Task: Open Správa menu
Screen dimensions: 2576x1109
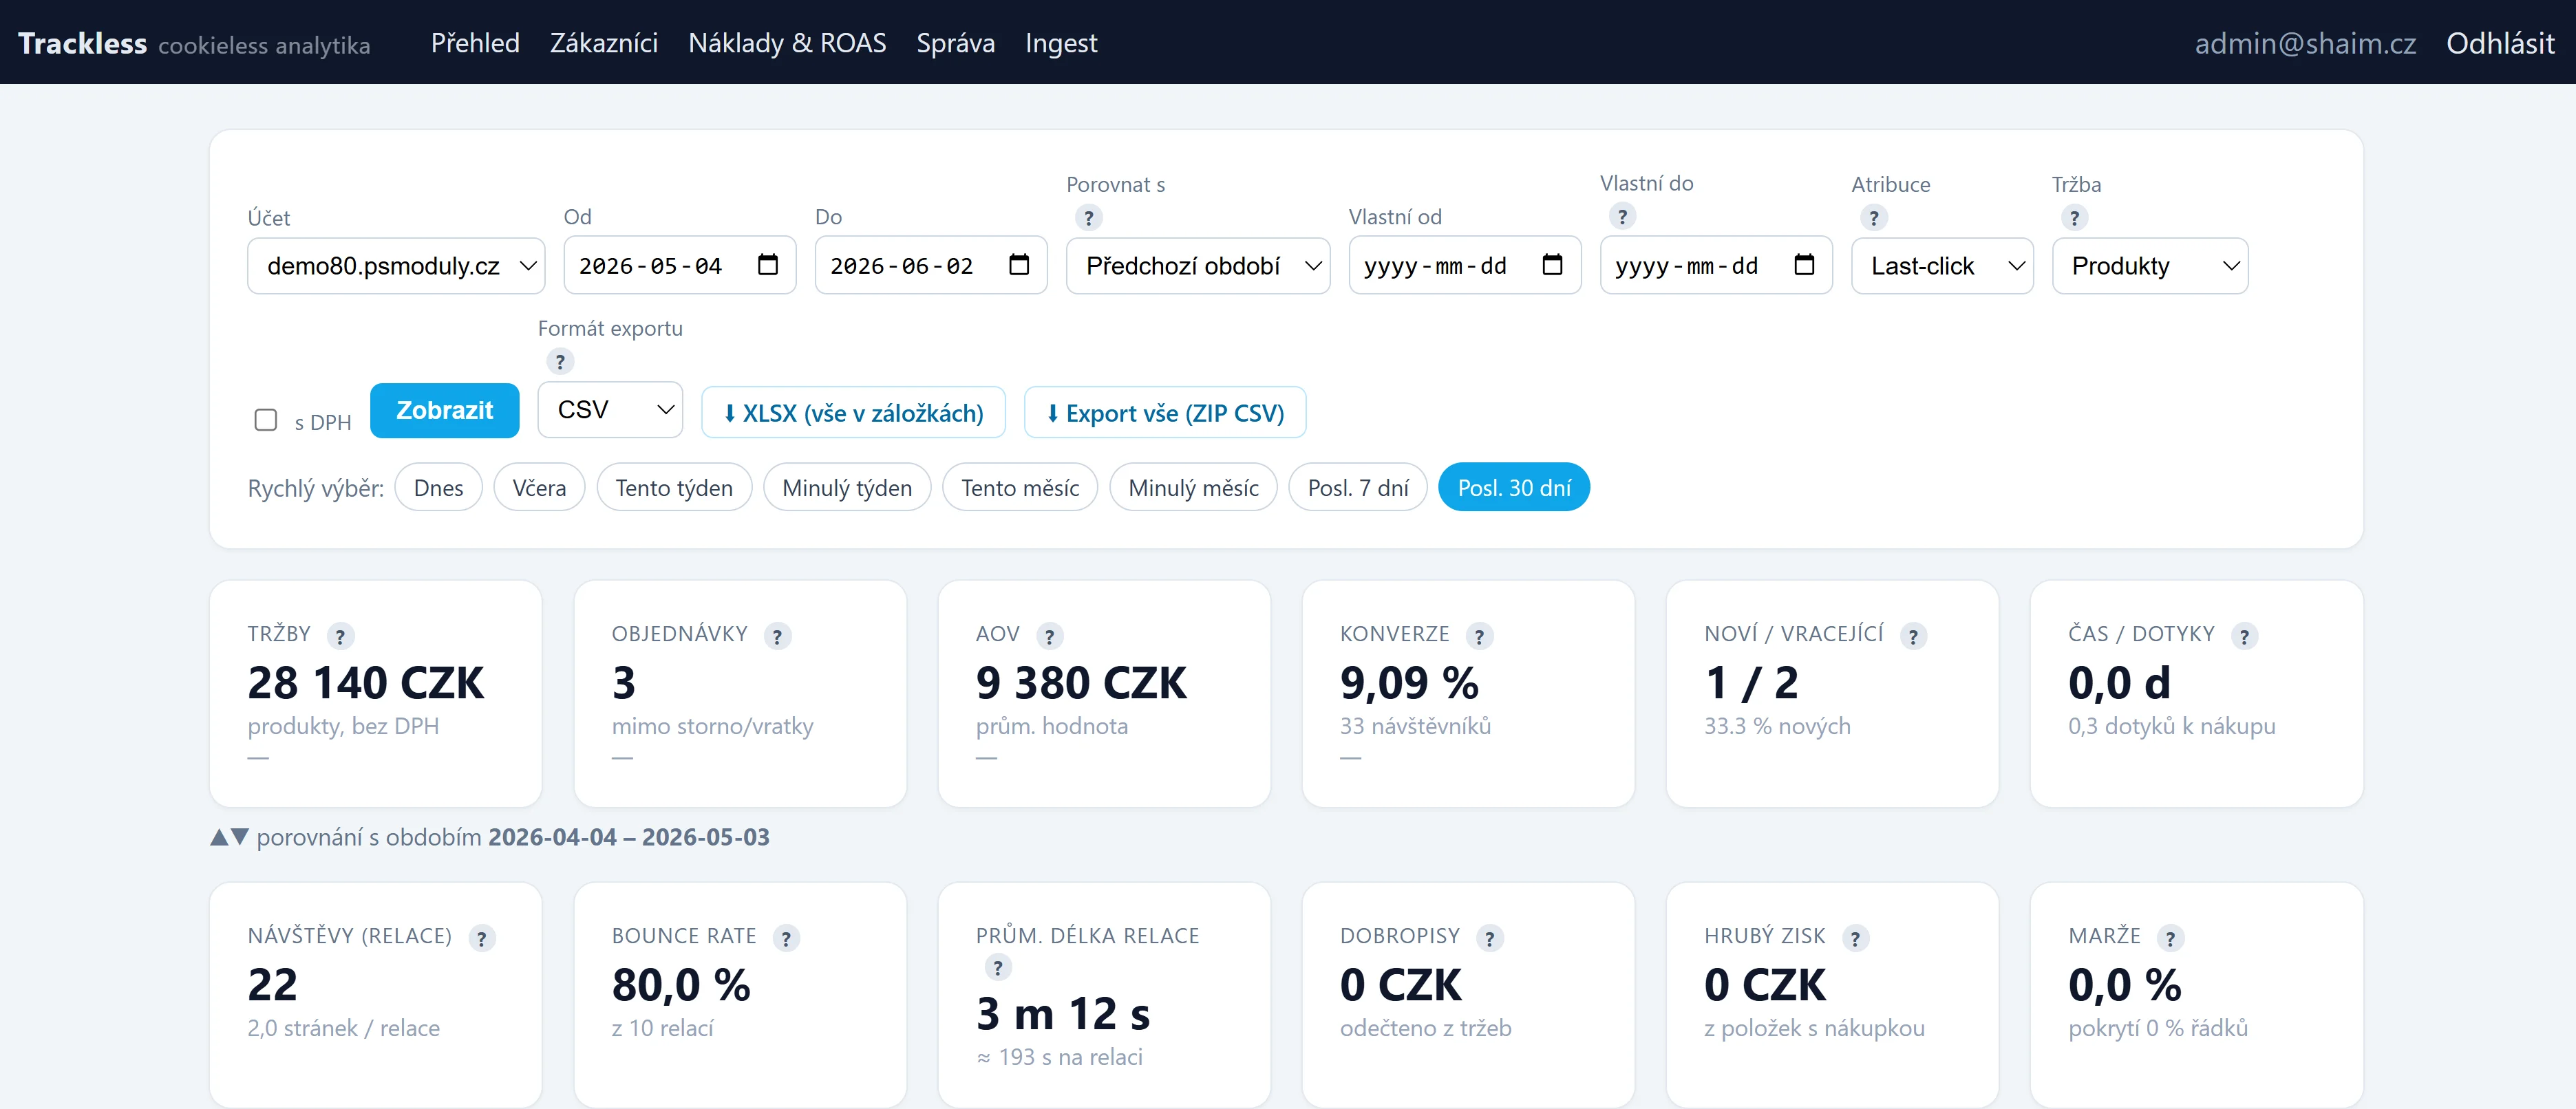Action: (955, 43)
